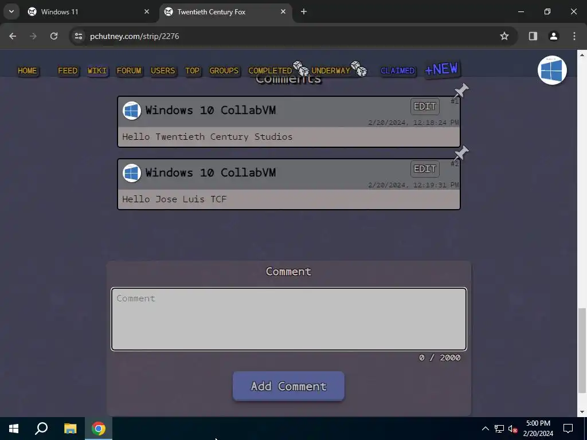The height and width of the screenshot is (440, 587).
Task: Select the text Hello Twentieth Century Studios
Action: (x=208, y=137)
